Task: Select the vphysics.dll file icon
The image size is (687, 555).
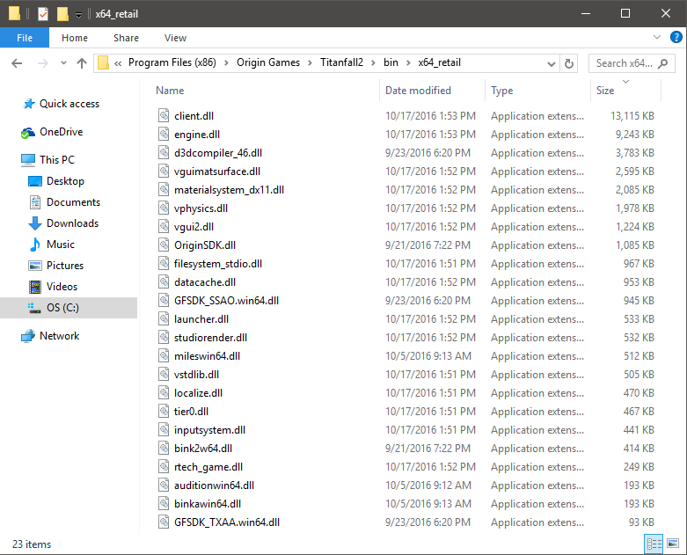Action: (164, 208)
